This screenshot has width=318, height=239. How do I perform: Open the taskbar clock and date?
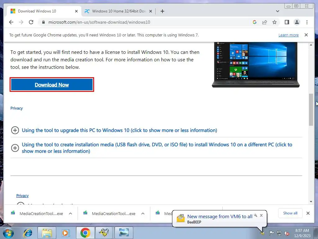pyautogui.click(x=302, y=233)
